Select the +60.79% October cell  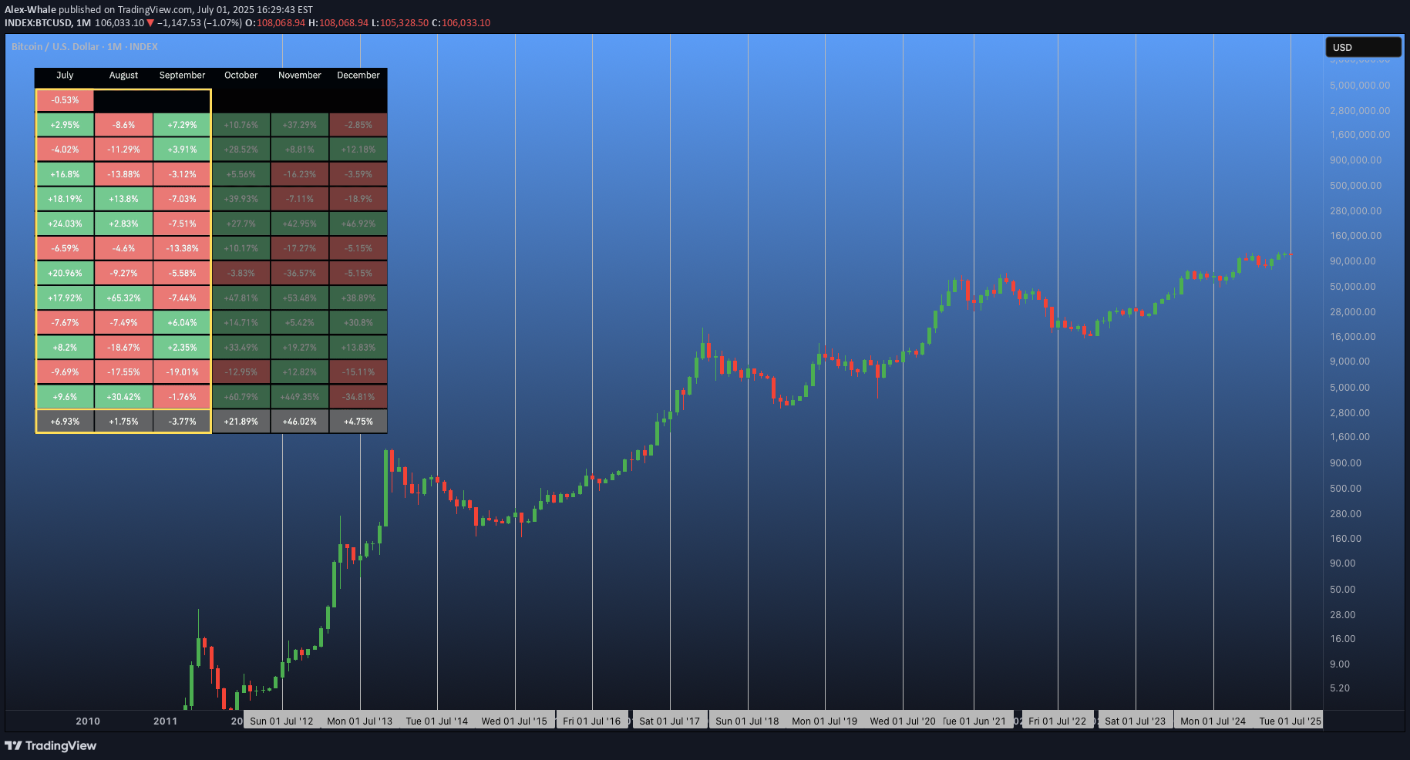click(x=241, y=397)
